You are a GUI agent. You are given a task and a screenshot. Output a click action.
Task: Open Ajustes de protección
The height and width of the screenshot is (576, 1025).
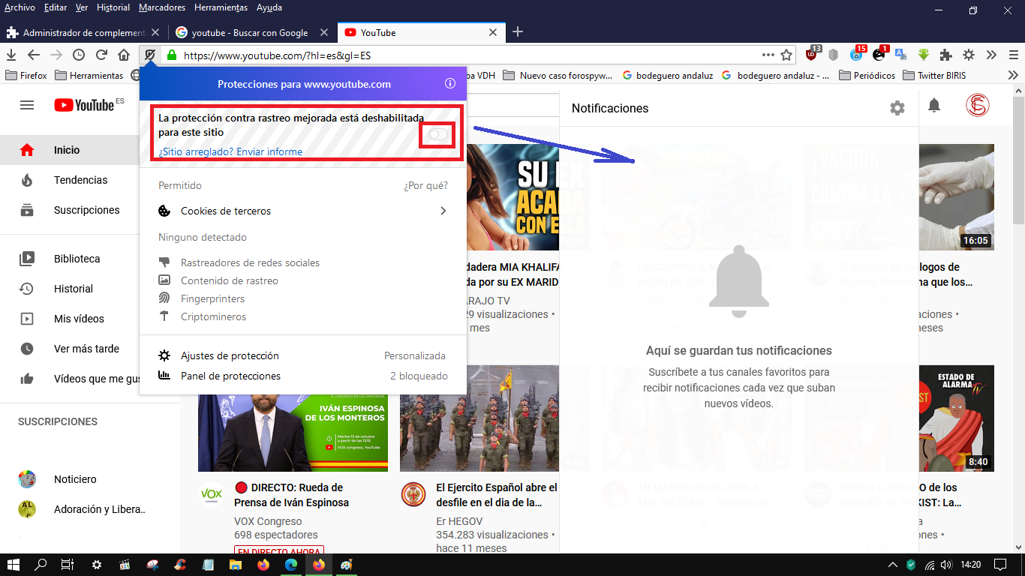pyautogui.click(x=230, y=355)
